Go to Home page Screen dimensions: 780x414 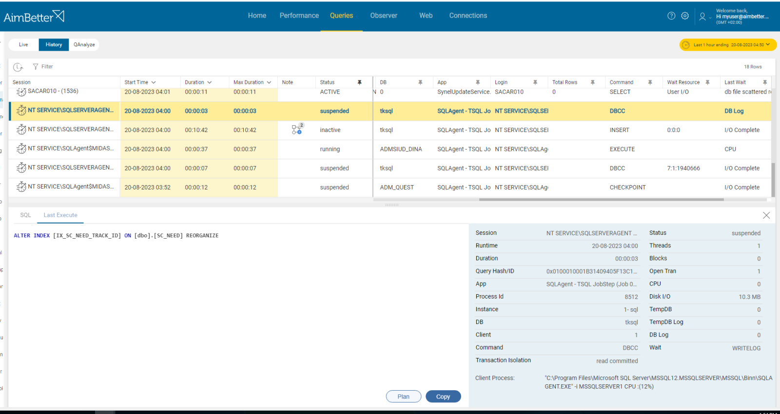click(257, 16)
